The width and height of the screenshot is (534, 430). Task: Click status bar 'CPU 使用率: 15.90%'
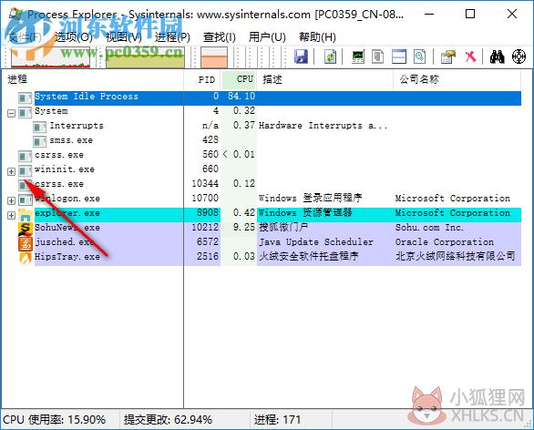click(x=55, y=420)
